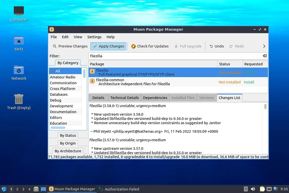Image resolution: width=289 pixels, height=193 pixels.
Task: Open the Versions tab
Action: coord(207,98)
